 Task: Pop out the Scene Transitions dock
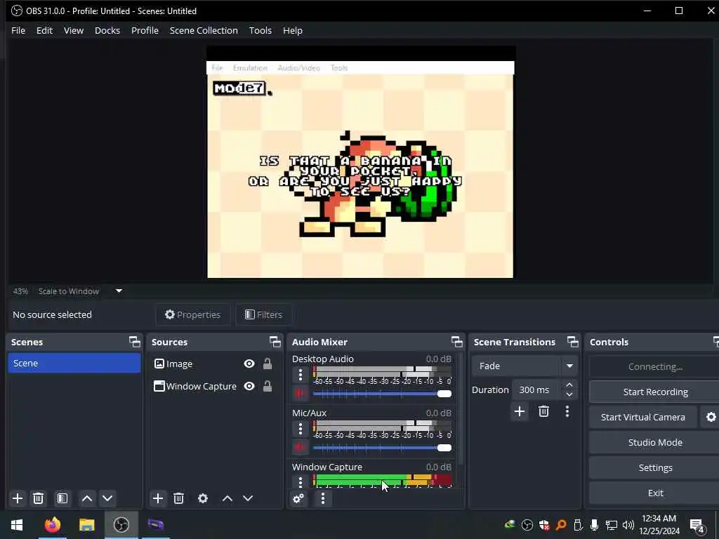573,342
